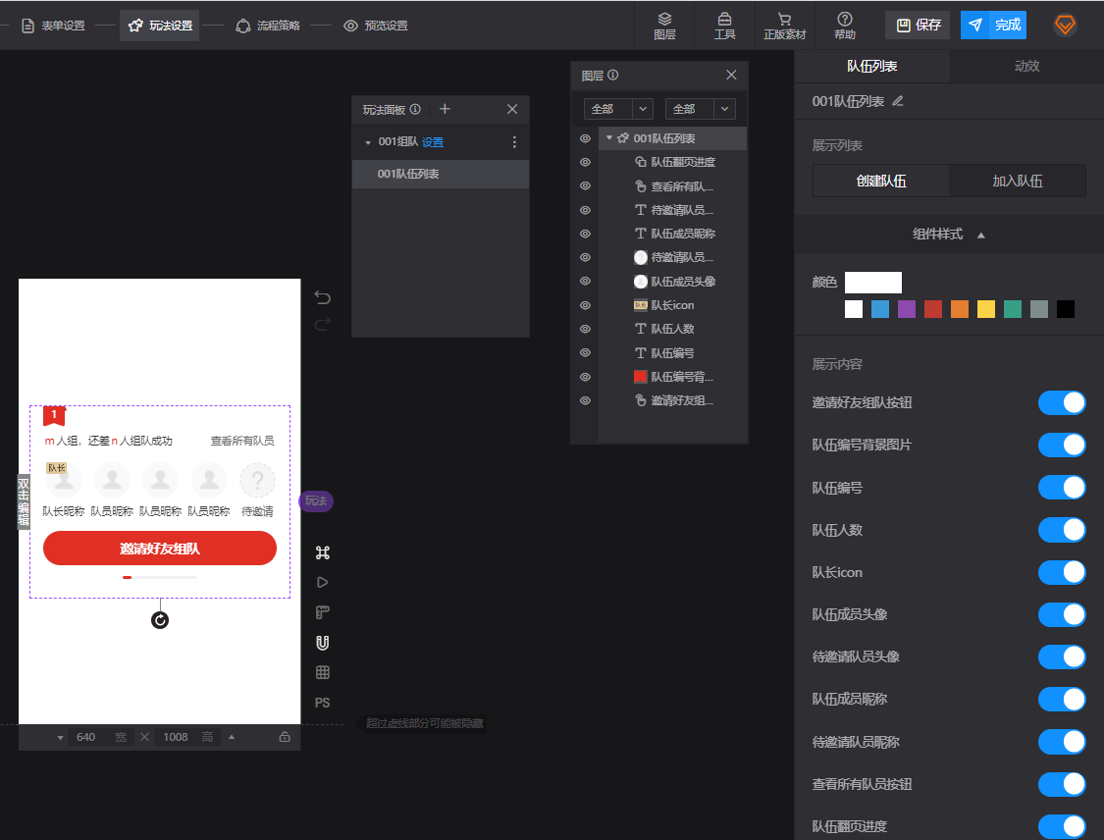1104x840 pixels.
Task: Select 创建队伍 display list option
Action: click(881, 181)
